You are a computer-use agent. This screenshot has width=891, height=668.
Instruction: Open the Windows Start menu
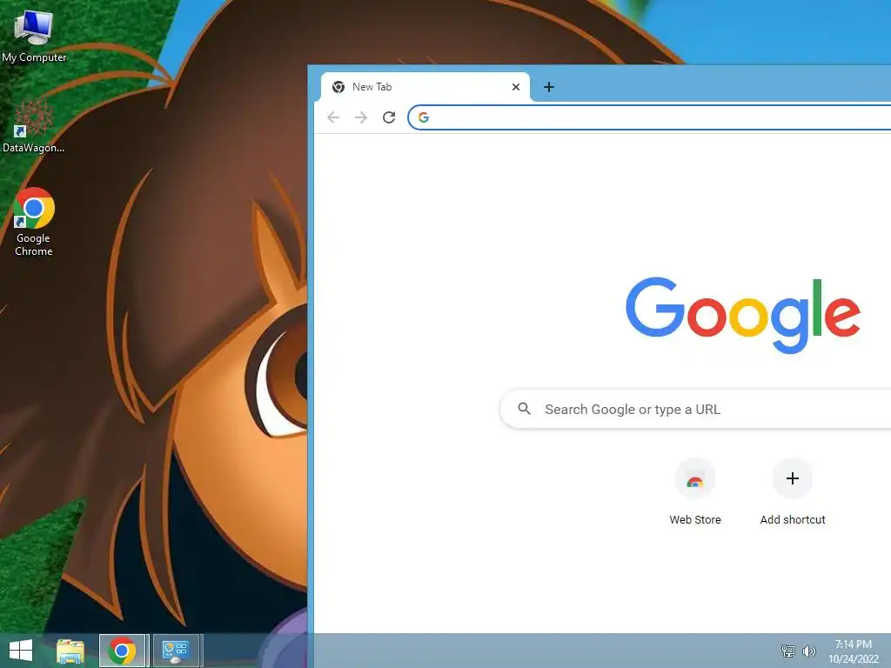pyautogui.click(x=21, y=651)
